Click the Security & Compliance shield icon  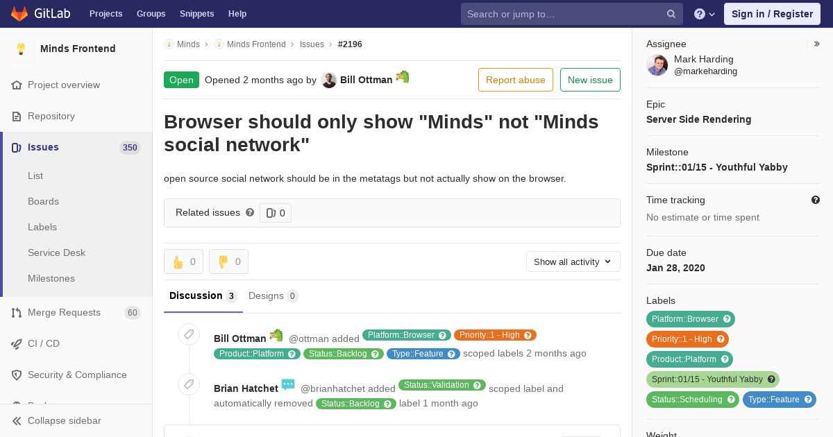click(x=17, y=375)
